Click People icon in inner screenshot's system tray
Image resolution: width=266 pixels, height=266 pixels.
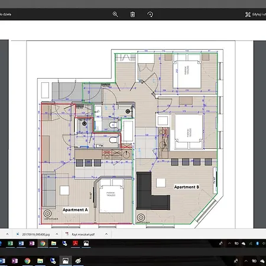221,244
